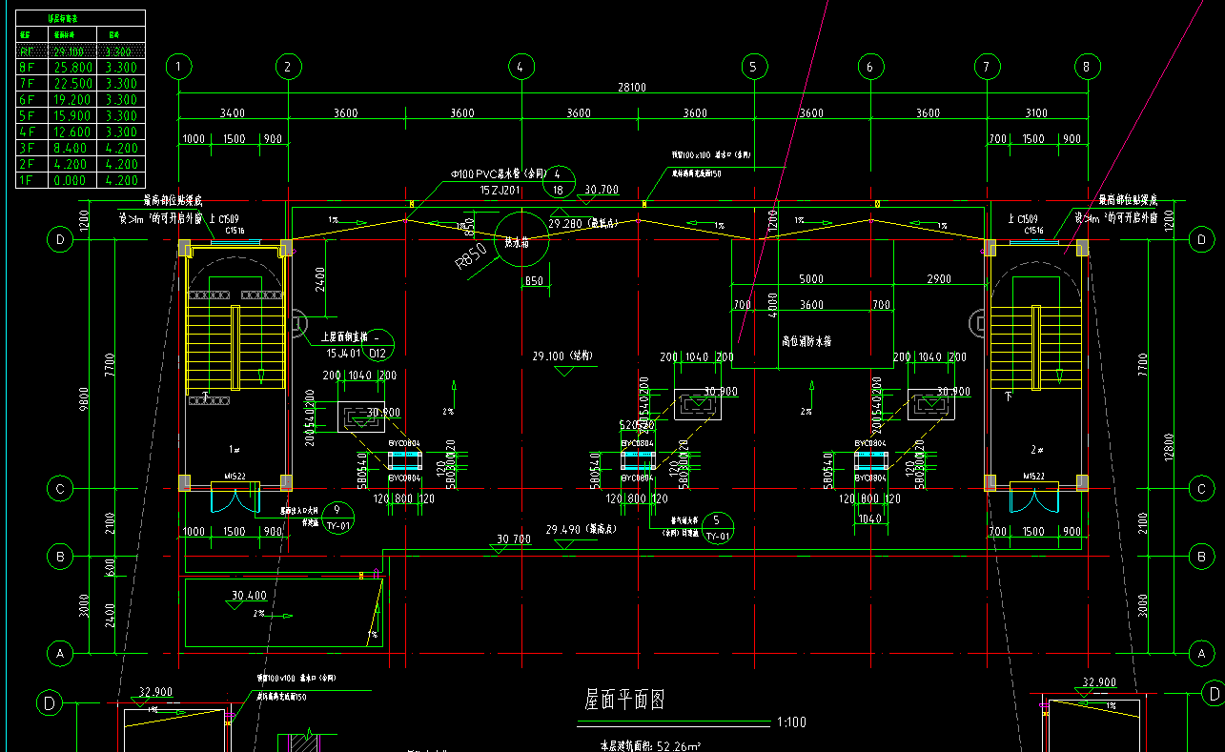1225x752 pixels.
Task: Click the 8F row in floor table
Action: pyautogui.click(x=78, y=68)
